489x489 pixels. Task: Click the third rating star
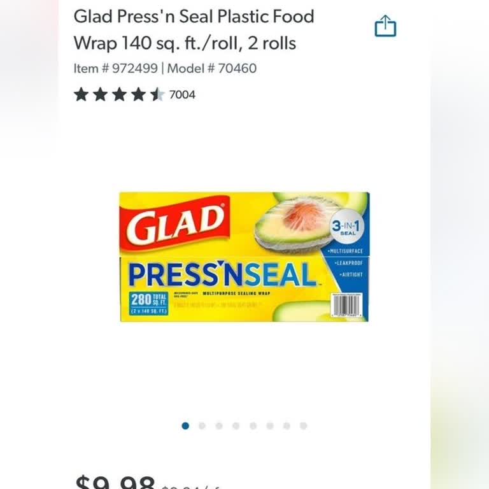click(119, 95)
